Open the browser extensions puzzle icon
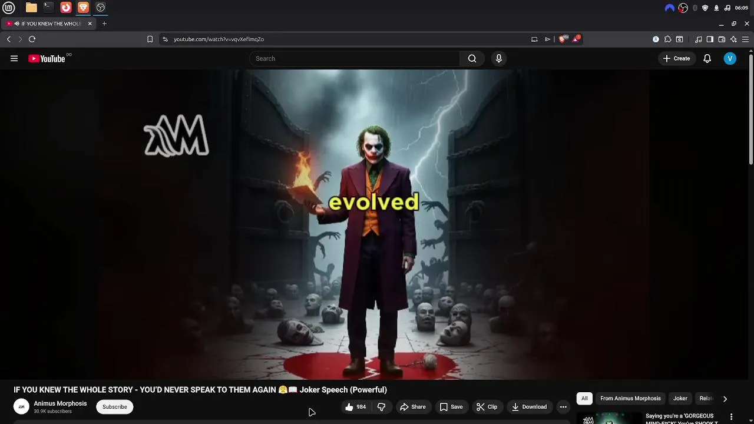The height and width of the screenshot is (424, 754). point(667,39)
